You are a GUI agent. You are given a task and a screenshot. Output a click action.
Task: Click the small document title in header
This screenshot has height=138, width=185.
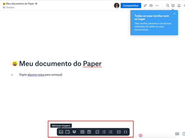[x=20, y=4]
